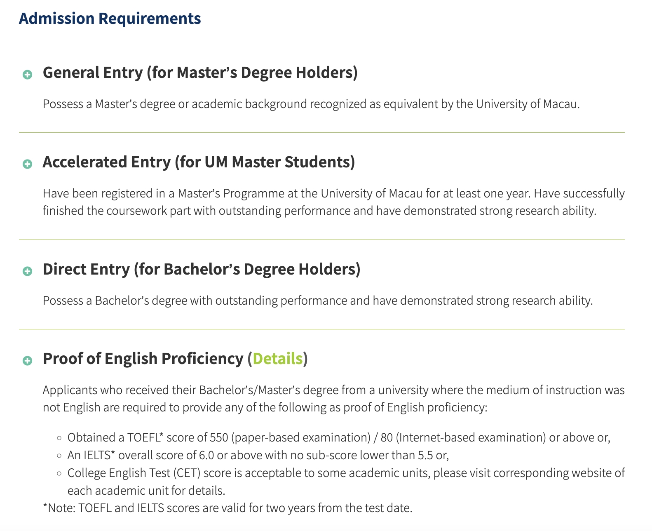Click the plus icon beside English Proficiency

coord(27,361)
